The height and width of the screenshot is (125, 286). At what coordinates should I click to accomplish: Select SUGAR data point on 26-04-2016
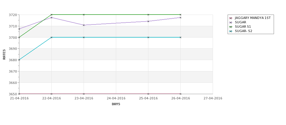[x=181, y=17]
